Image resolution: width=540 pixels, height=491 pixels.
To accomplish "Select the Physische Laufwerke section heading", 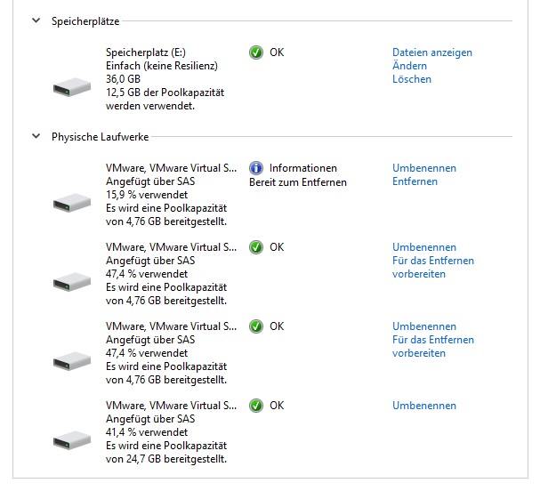I will (101, 137).
